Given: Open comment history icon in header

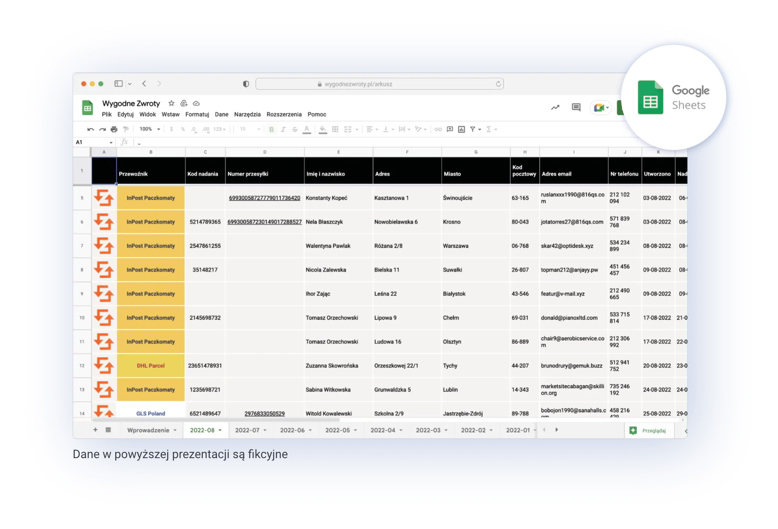Looking at the screenshot, I should [x=576, y=107].
